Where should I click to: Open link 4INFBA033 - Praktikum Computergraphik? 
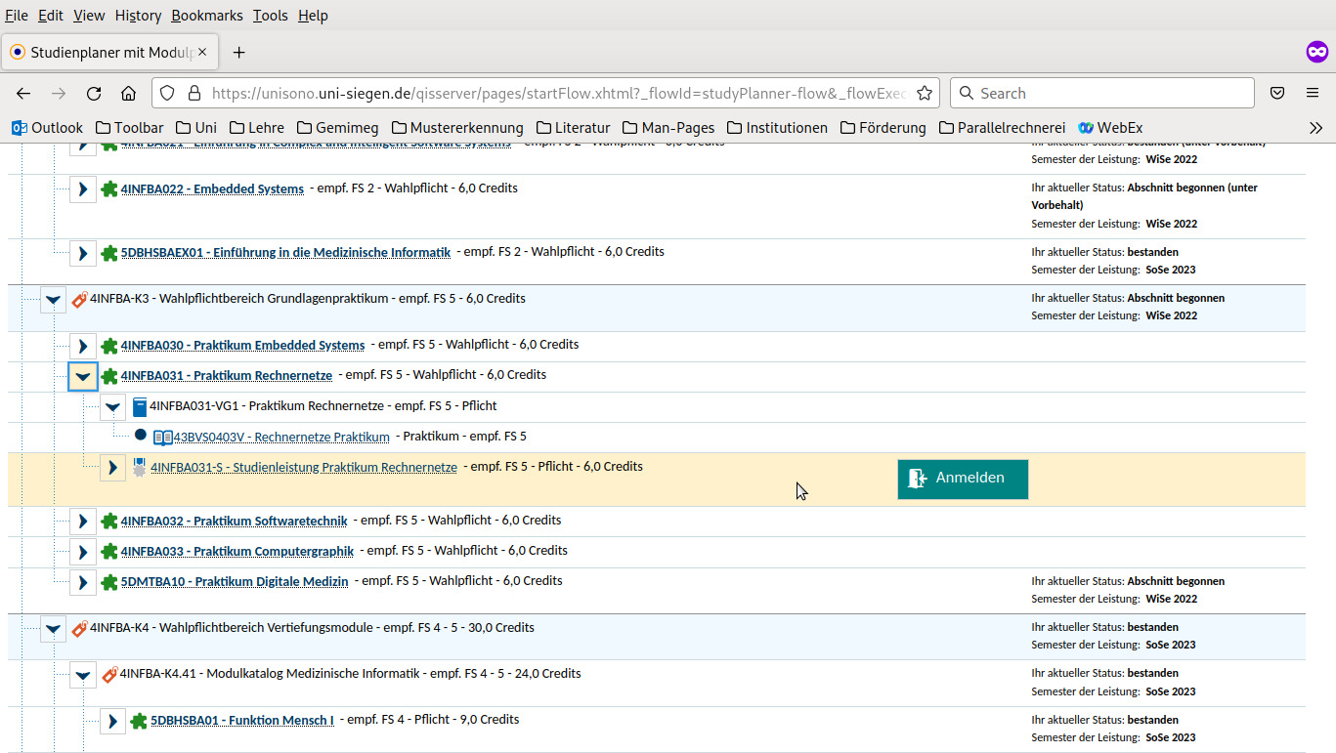[x=237, y=551]
